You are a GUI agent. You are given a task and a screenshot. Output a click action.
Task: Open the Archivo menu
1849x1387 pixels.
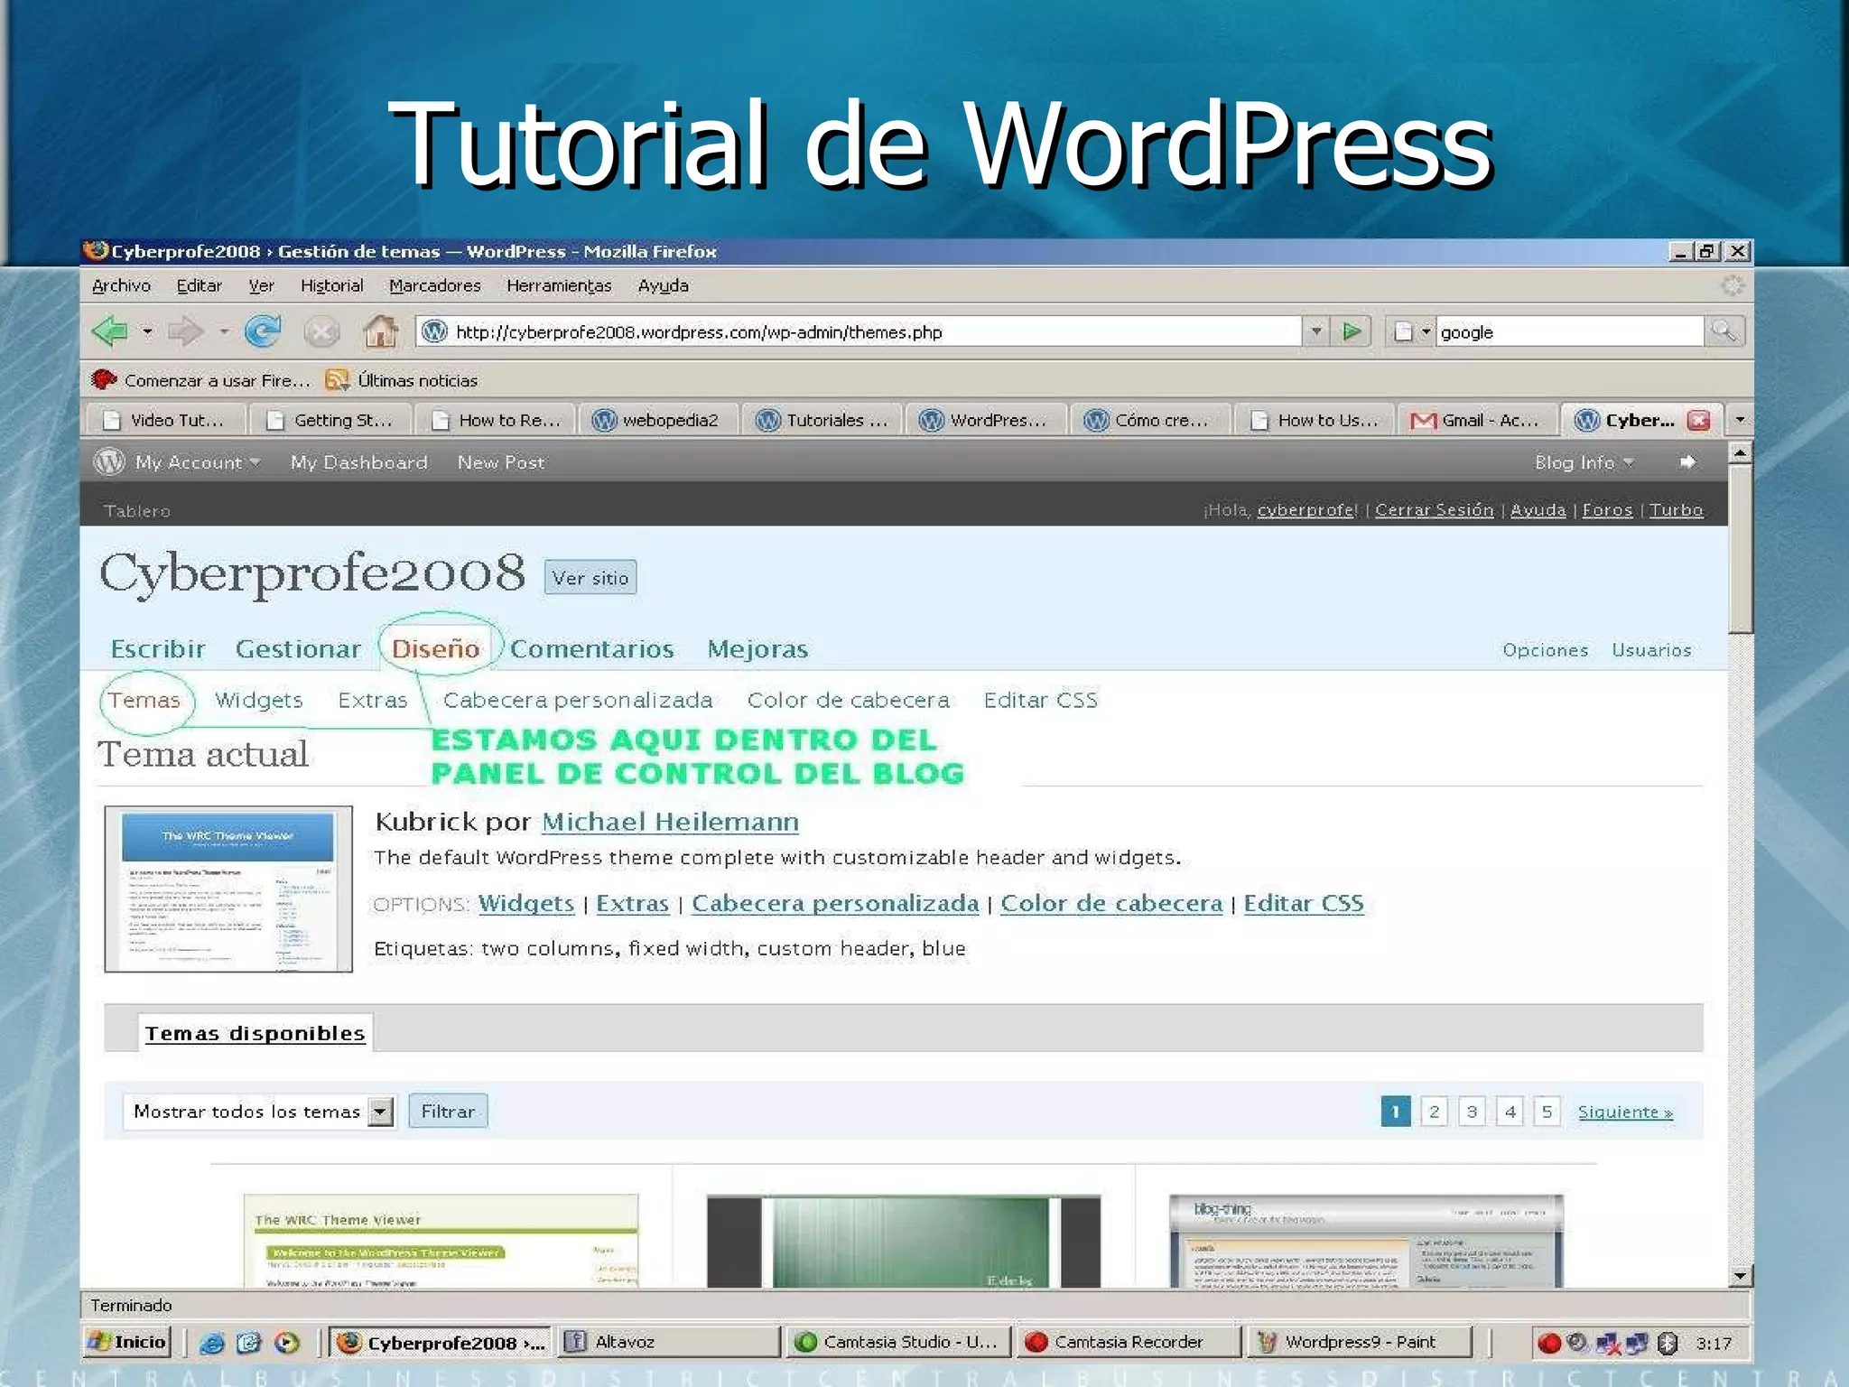pyautogui.click(x=121, y=285)
